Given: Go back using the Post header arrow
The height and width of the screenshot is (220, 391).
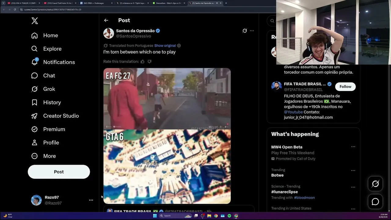Looking at the screenshot, I should [x=106, y=20].
